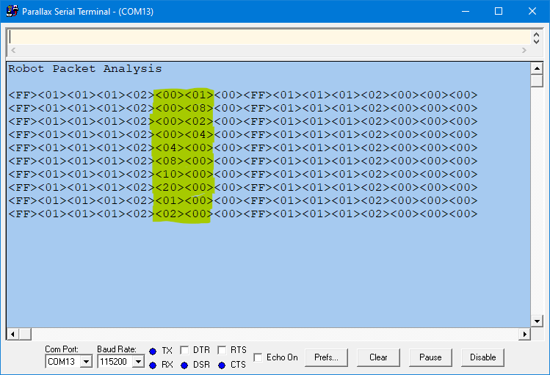Click the Parallax Serial Terminal title icon
Viewport: 550px width, 375px height.
12,11
